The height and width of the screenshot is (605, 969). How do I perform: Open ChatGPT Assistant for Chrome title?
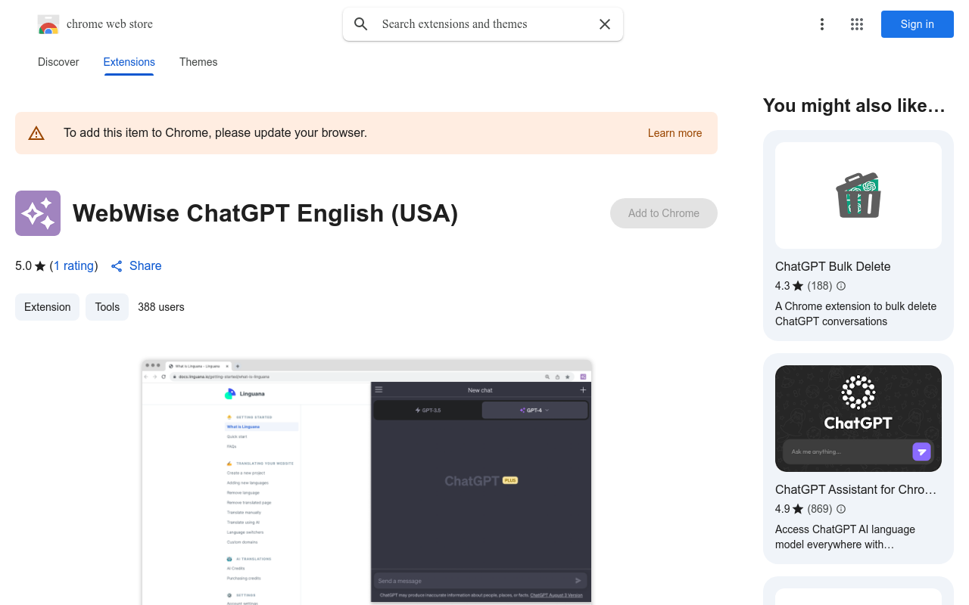pos(856,489)
